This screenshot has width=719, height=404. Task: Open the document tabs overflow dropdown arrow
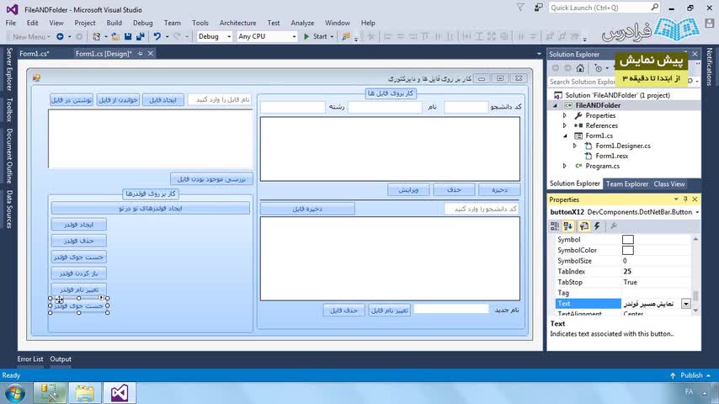539,54
